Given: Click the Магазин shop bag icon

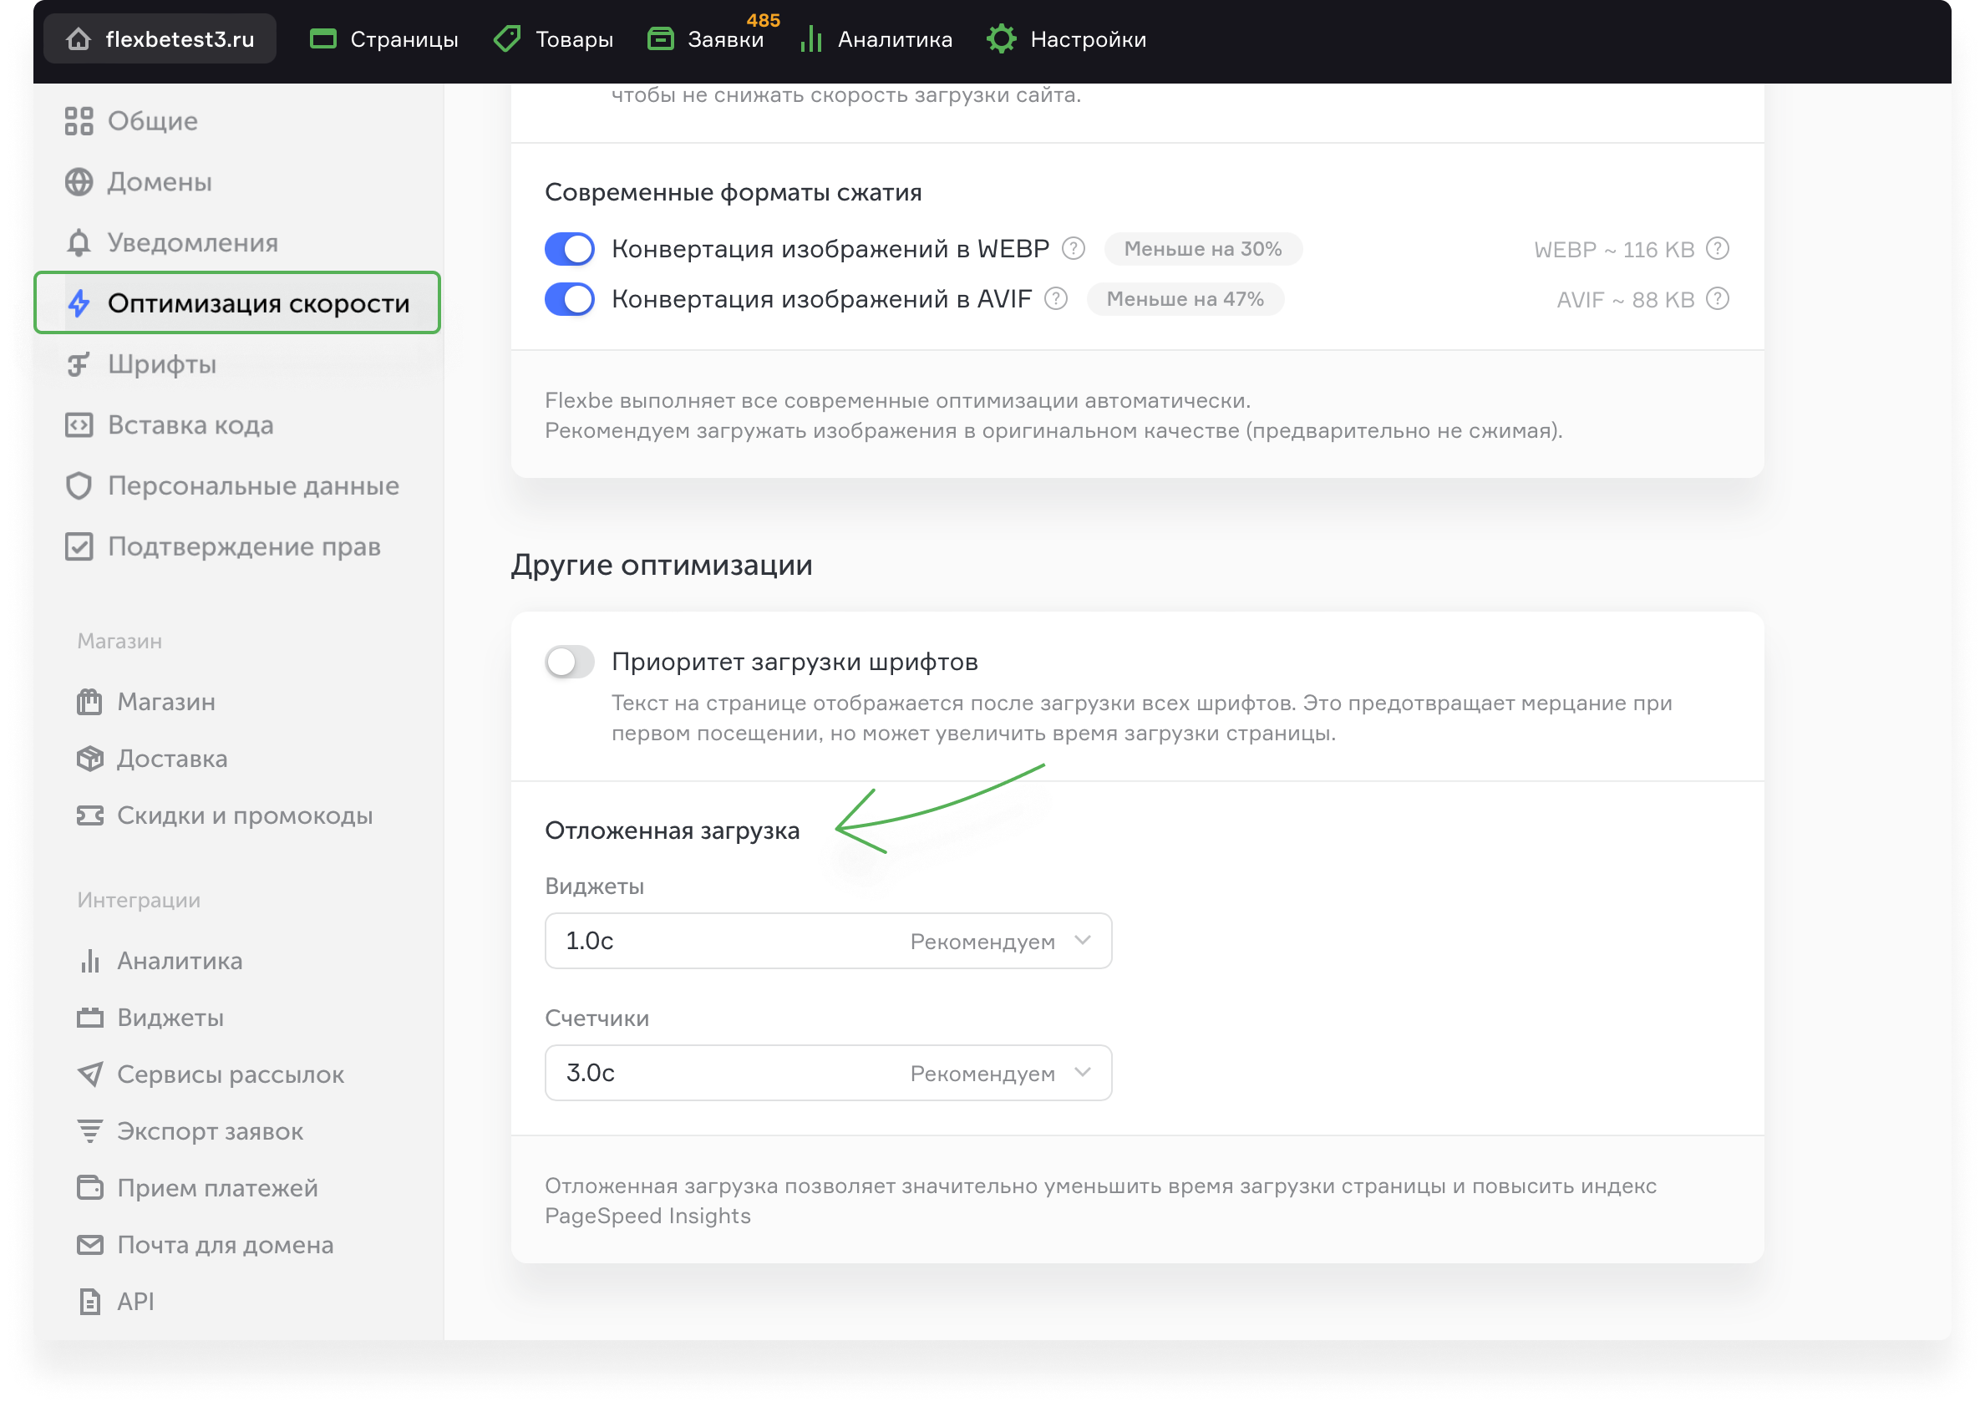Looking at the screenshot, I should point(89,702).
